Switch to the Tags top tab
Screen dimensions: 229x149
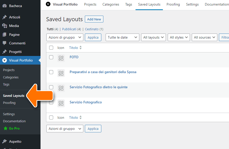pyautogui.click(x=128, y=4)
